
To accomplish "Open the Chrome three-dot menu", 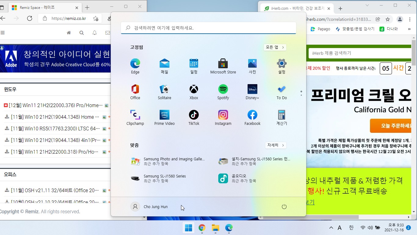I will [x=410, y=19].
